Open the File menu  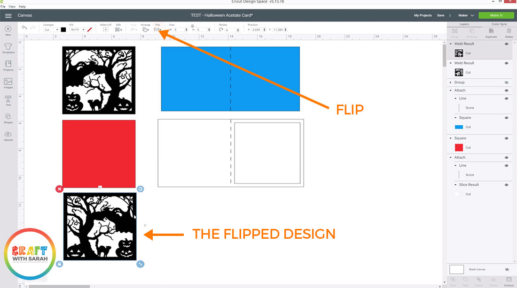tap(3, 7)
